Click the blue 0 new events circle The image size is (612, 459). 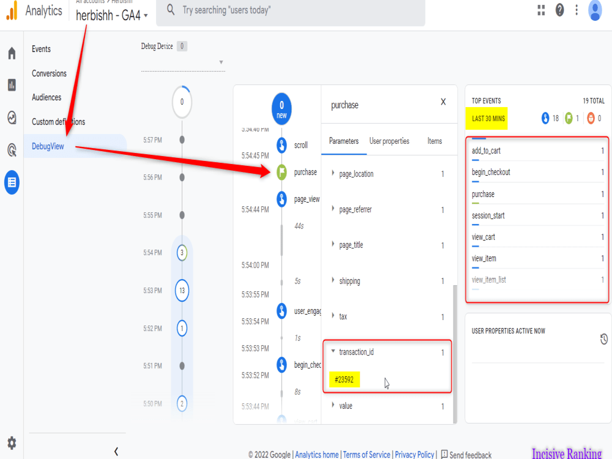pyautogui.click(x=282, y=109)
